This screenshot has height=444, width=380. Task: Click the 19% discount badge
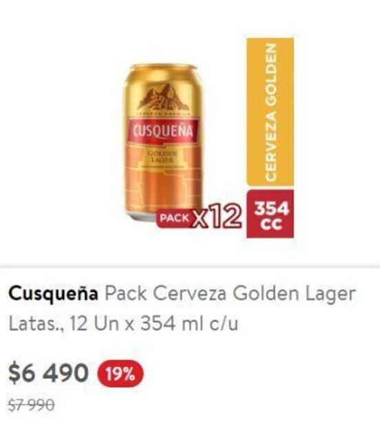click(x=120, y=374)
